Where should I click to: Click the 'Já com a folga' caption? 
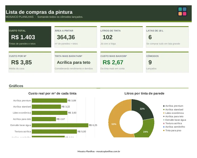click(x=108, y=44)
